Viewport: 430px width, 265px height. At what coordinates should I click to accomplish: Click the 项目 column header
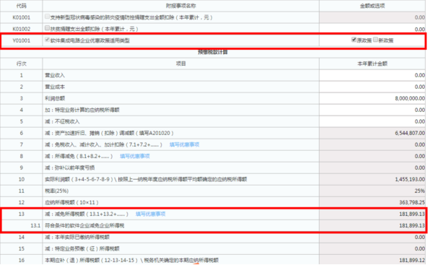tap(181, 64)
